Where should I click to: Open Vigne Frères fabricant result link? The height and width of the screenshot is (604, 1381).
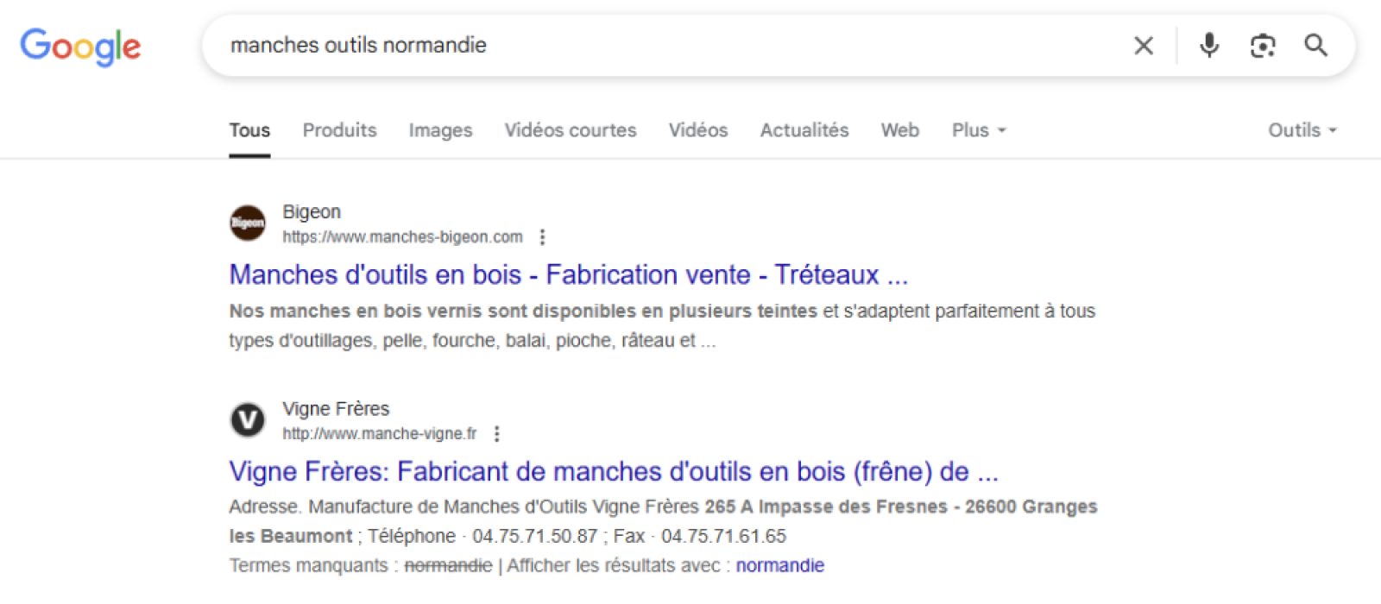pos(613,471)
